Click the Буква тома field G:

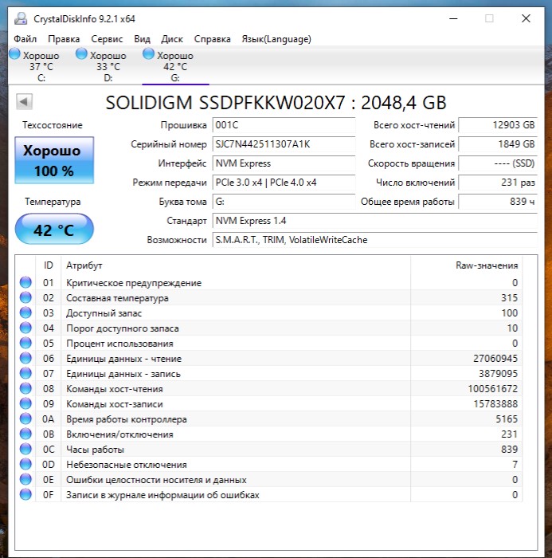[284, 202]
